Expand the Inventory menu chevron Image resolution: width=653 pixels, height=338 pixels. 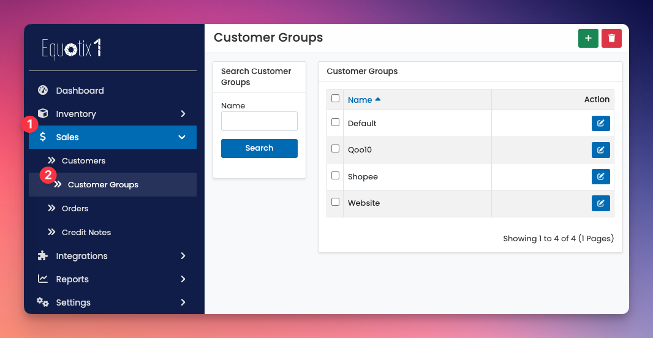183,114
